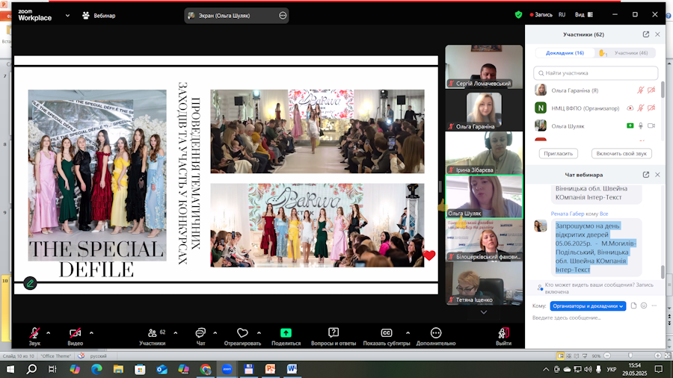Pop out the Чат вебинара panel
673x378 pixels.
(x=646, y=174)
